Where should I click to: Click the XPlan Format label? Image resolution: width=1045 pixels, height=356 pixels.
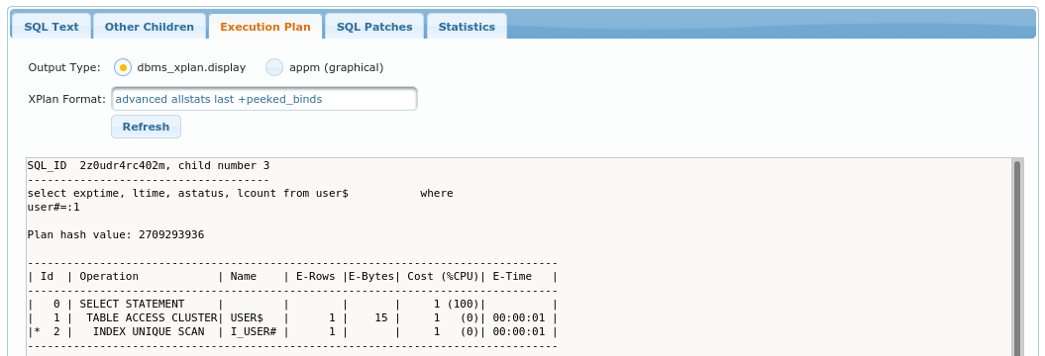66,99
